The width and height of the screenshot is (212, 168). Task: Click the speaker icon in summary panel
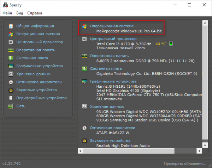tap(84, 141)
